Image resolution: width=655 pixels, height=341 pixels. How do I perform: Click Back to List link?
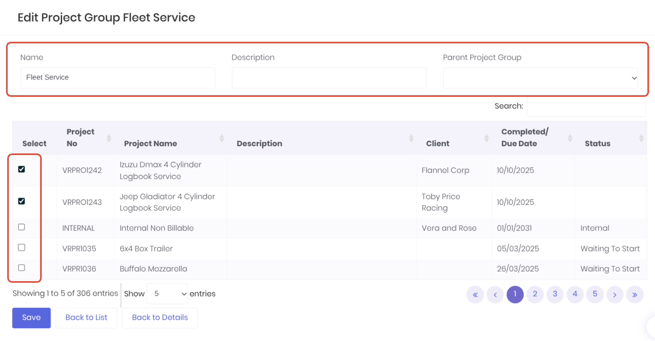coord(86,318)
